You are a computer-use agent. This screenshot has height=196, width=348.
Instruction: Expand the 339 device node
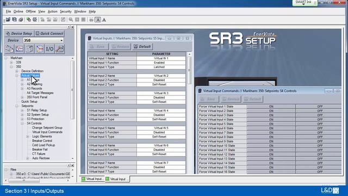[x=11, y=63]
